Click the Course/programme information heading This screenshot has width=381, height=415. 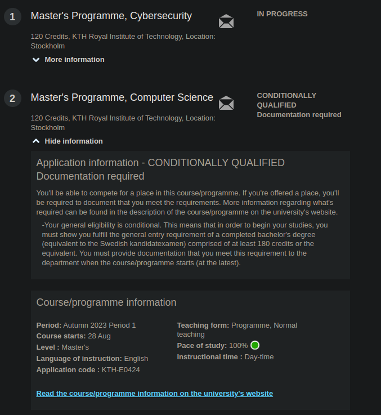pyautogui.click(x=106, y=302)
